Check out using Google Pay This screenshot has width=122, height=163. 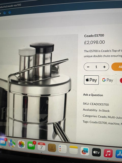point(108,80)
